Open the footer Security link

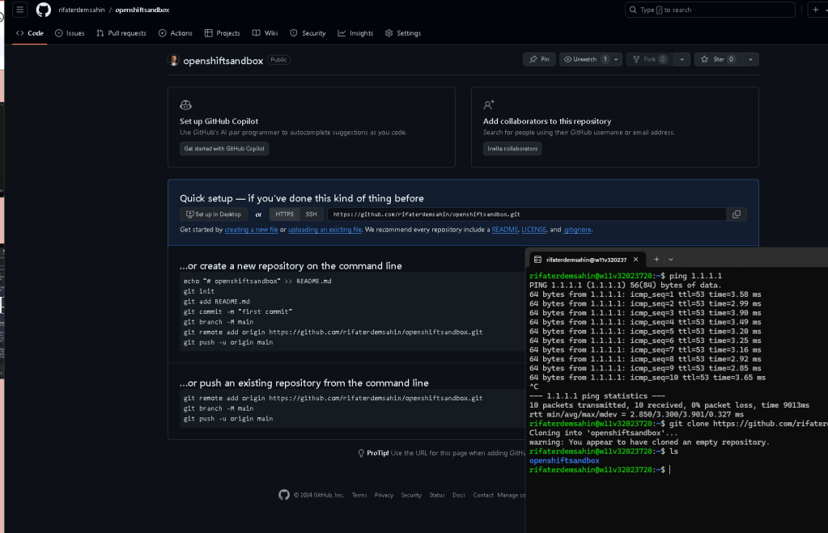point(411,495)
